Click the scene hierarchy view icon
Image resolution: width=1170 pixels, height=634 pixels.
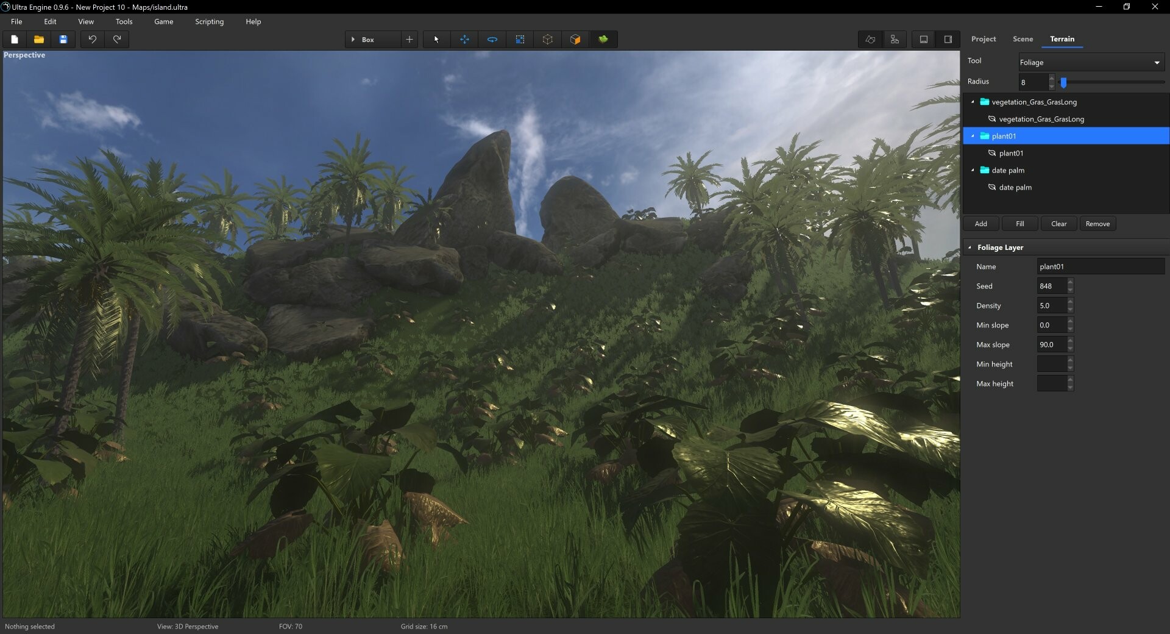895,39
